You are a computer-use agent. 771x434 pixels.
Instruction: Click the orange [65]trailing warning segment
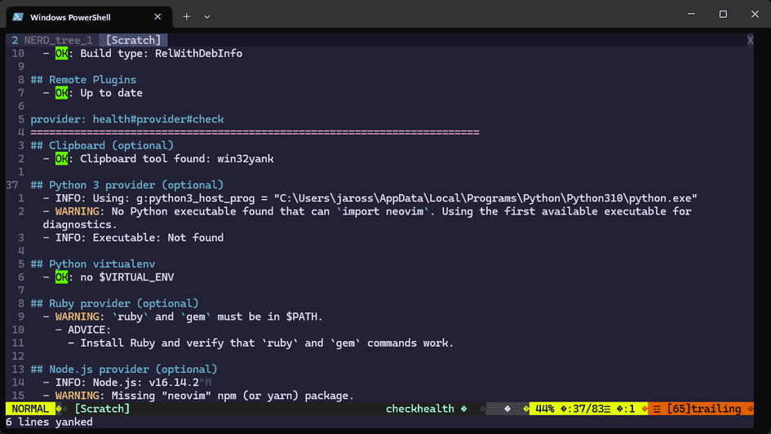pyautogui.click(x=703, y=409)
